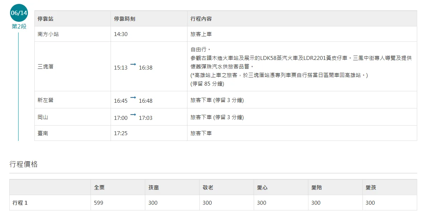Click the 岡山 station cell
The width and height of the screenshot is (429, 214).
[x=43, y=117]
